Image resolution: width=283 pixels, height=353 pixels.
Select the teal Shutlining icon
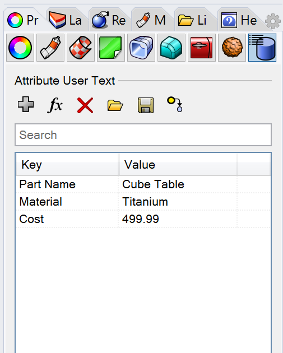click(171, 48)
